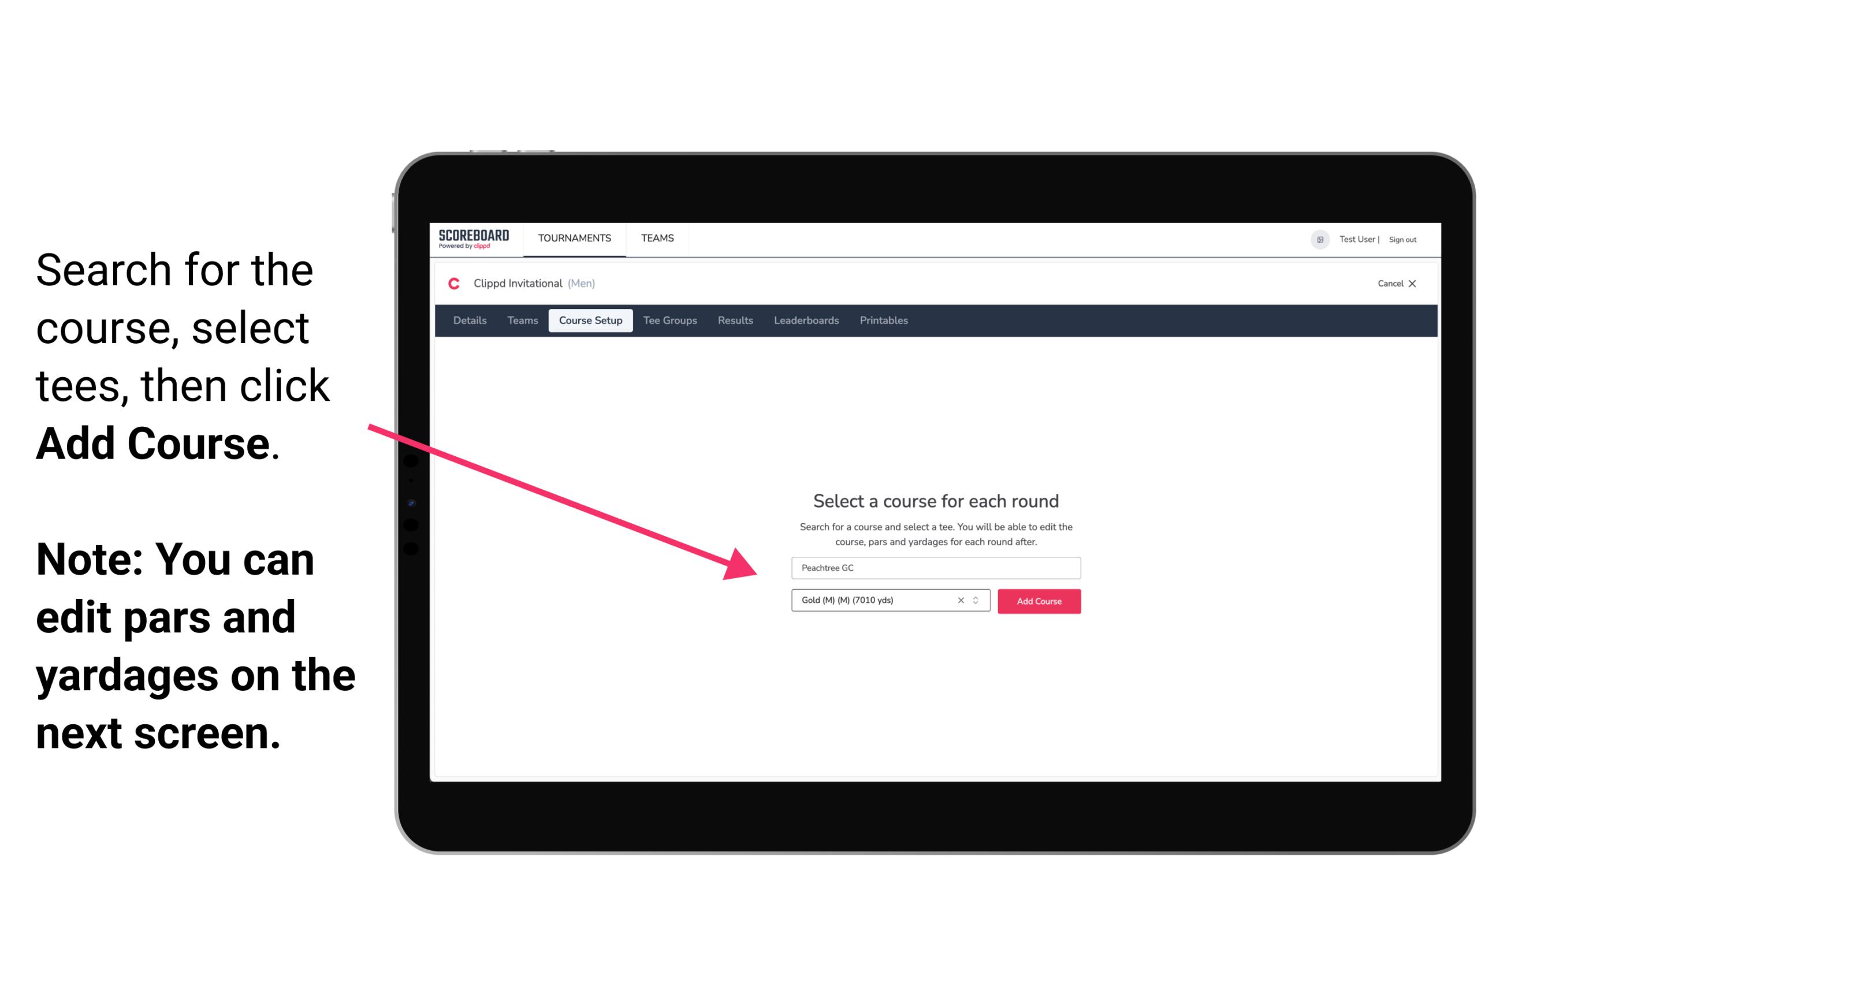Toggle the Tee Groups tab view

coord(669,321)
